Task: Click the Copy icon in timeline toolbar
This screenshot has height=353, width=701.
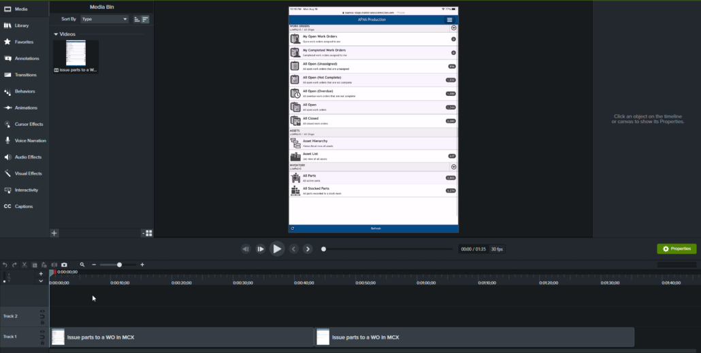Action: (35, 265)
